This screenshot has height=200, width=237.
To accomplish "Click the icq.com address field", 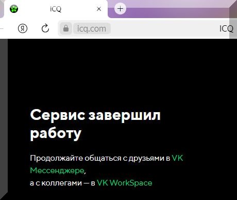I will (92, 28).
